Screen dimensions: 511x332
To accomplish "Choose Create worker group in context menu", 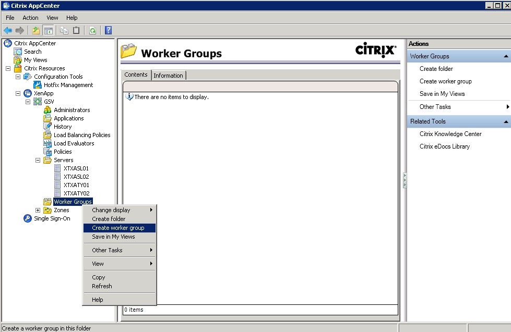I will [x=120, y=228].
